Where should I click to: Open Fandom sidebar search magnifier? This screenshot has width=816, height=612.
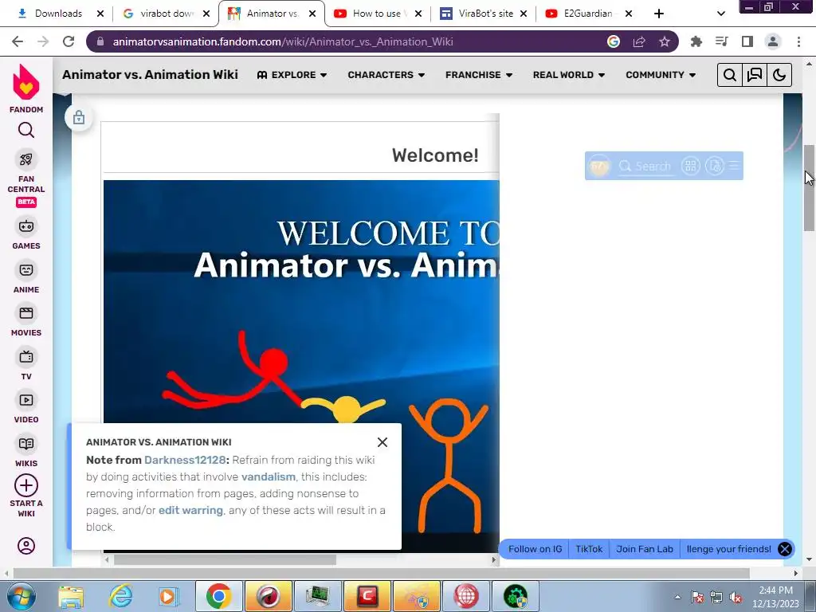pos(26,130)
